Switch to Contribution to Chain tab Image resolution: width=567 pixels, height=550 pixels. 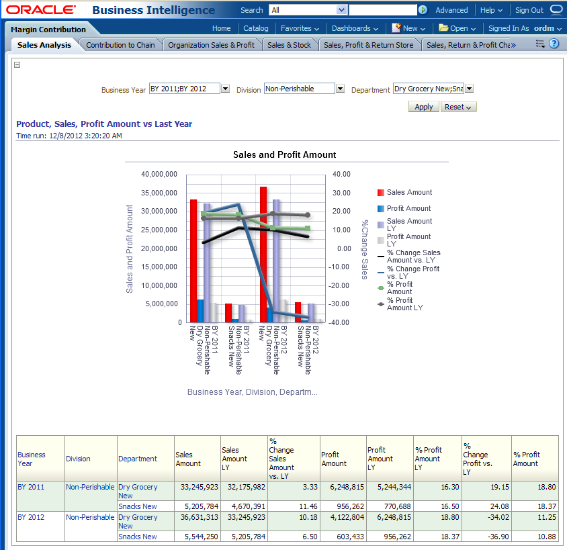pyautogui.click(x=120, y=45)
